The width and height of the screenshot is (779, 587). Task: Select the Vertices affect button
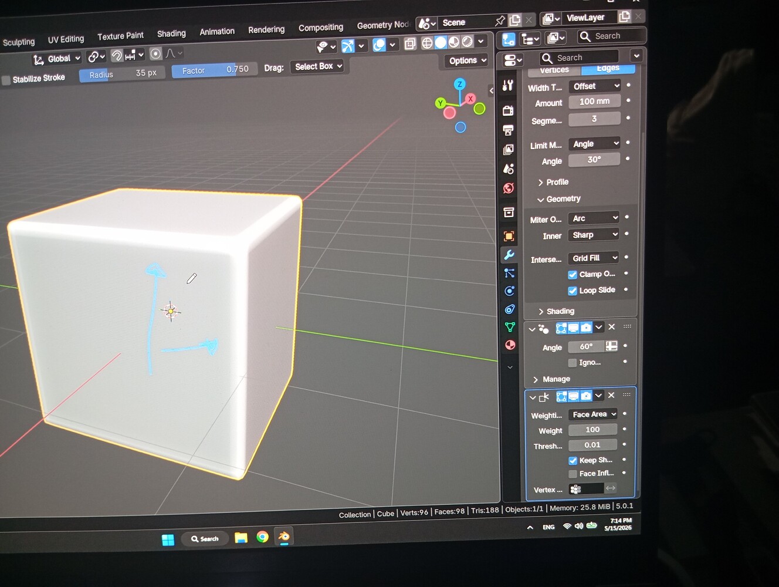(554, 70)
